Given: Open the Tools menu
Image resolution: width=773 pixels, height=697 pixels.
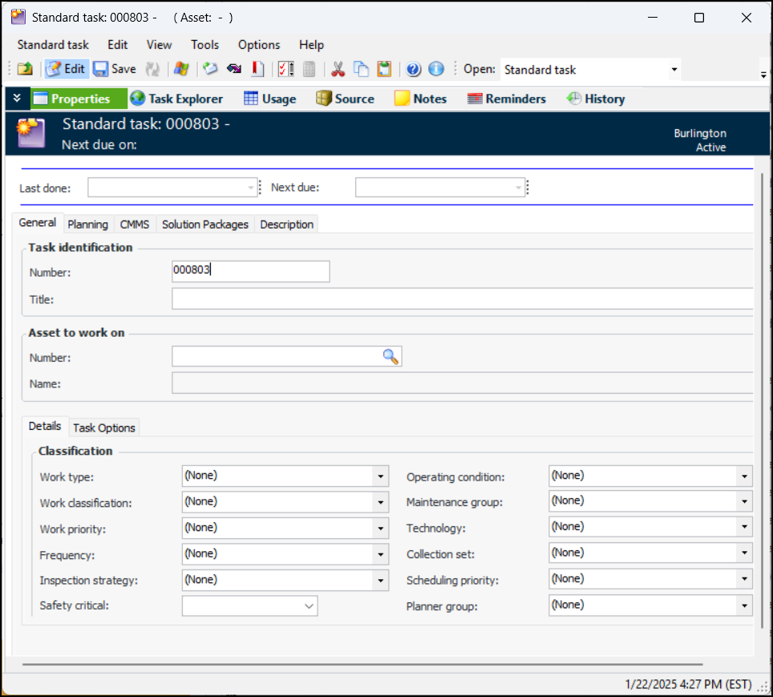Looking at the screenshot, I should pyautogui.click(x=204, y=45).
